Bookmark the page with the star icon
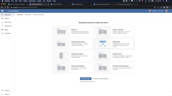 tap(158, 7)
